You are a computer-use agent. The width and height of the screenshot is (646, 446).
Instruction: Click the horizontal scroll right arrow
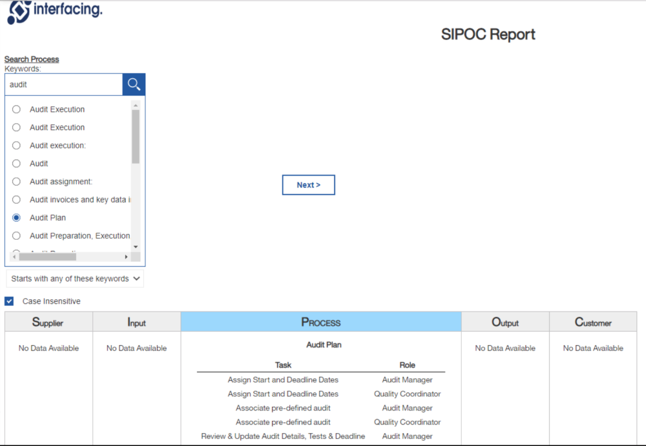click(126, 257)
